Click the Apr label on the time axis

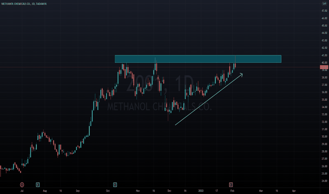[x=294, y=191]
